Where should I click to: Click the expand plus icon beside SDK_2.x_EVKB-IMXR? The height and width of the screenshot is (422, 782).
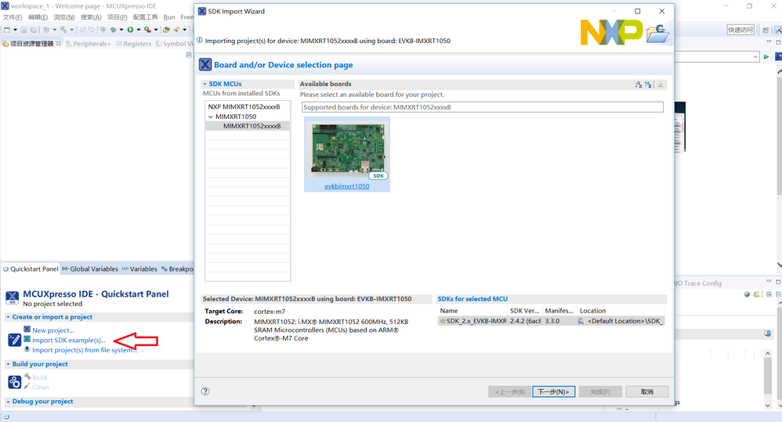pyautogui.click(x=443, y=321)
